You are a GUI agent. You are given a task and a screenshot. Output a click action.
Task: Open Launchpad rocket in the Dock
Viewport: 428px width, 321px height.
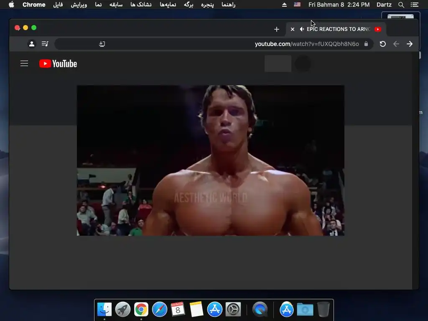(x=123, y=310)
